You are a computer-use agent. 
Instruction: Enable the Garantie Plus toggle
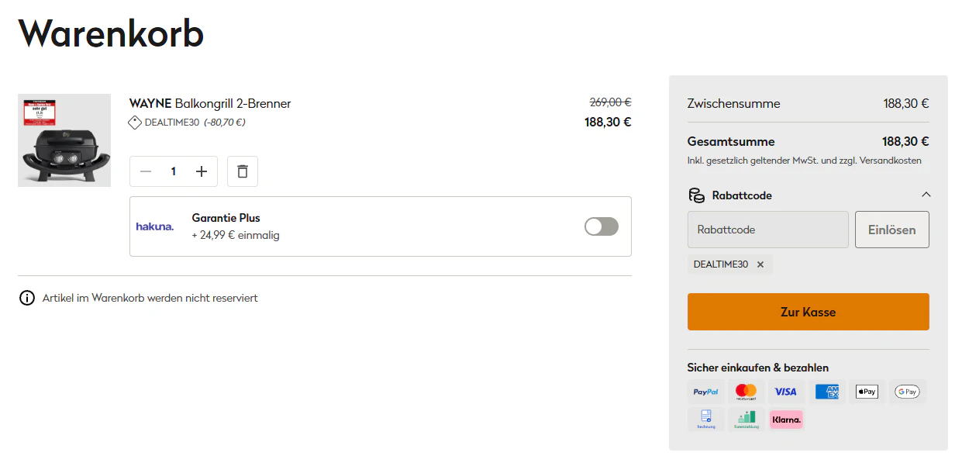tap(602, 226)
